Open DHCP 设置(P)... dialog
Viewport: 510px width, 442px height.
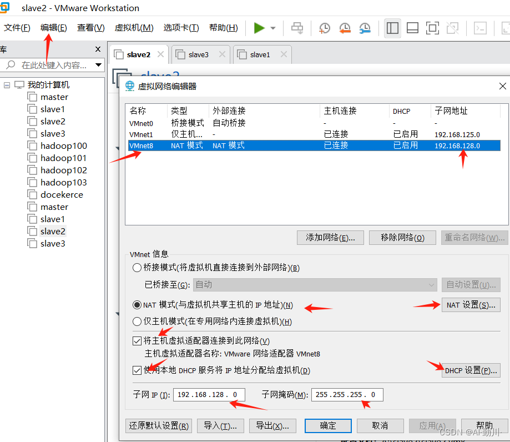471,371
